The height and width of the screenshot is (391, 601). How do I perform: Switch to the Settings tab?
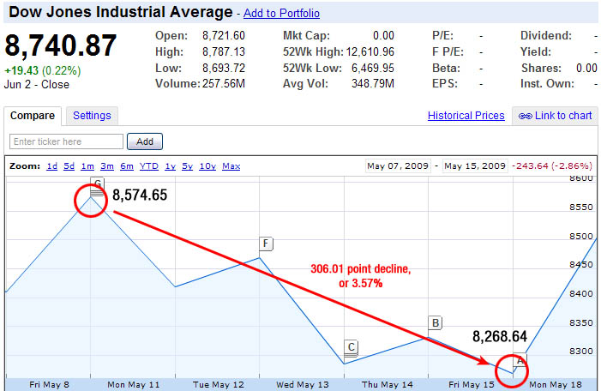click(91, 116)
